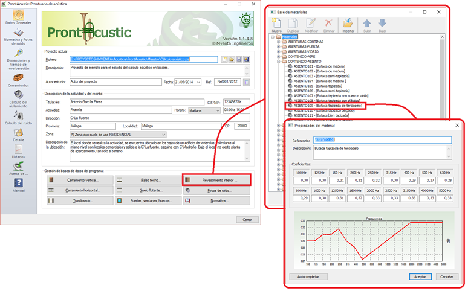Open the Fecha date dropdown
Image resolution: width=468 pixels, height=294 pixels.
tap(198, 82)
